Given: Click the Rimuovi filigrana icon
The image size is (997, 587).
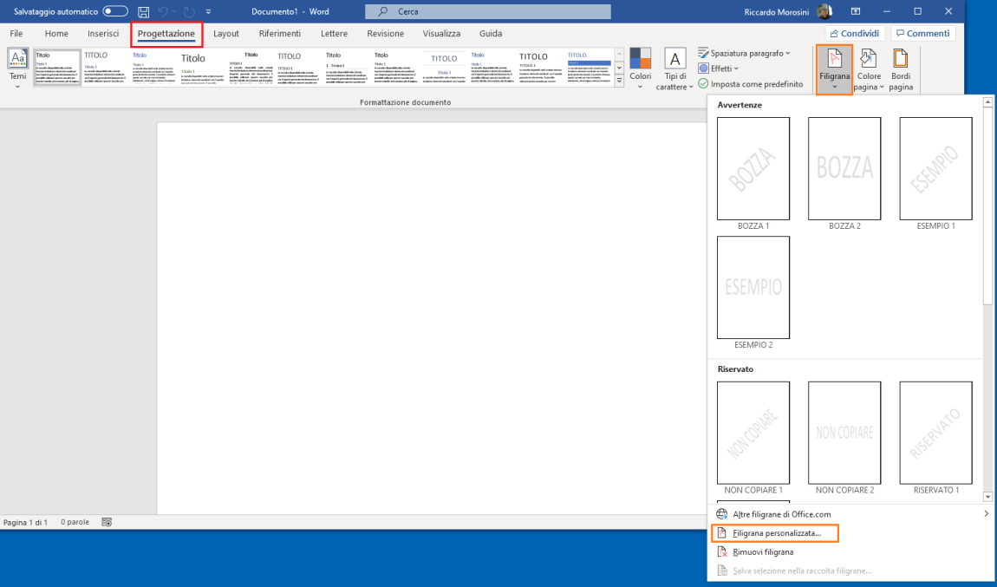Looking at the screenshot, I should click(x=722, y=552).
